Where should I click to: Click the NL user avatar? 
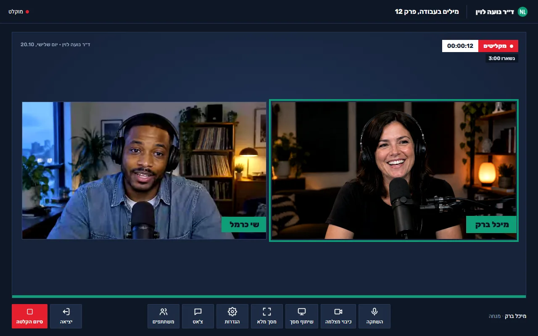522,12
